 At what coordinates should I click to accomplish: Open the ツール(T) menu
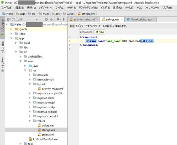tap(130, 8)
